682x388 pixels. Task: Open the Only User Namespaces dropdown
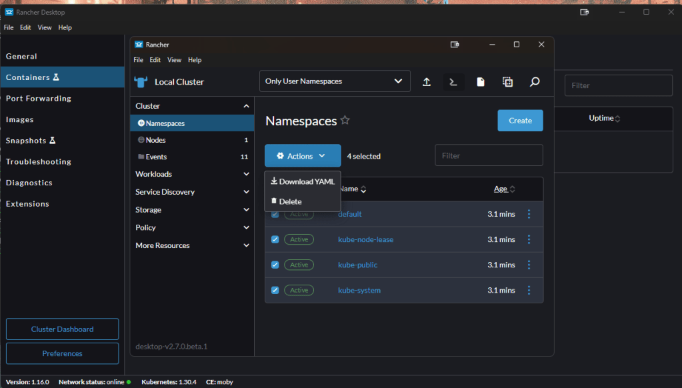click(x=335, y=81)
